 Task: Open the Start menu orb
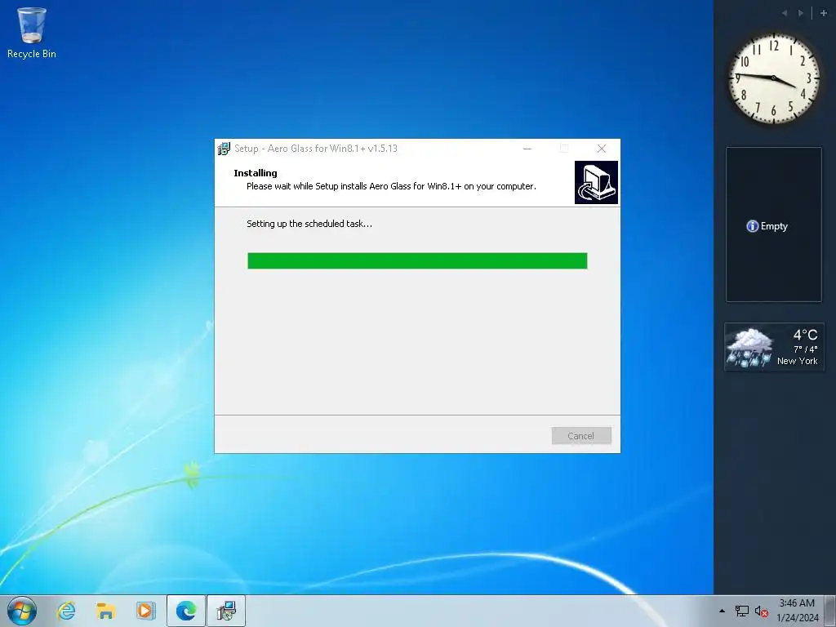22,611
